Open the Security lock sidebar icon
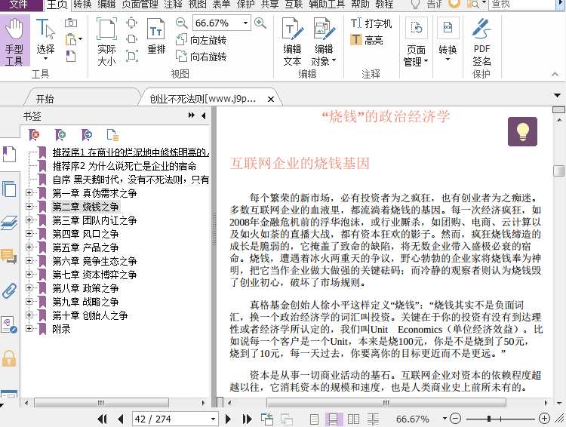This screenshot has height=427, width=566. tap(9, 358)
